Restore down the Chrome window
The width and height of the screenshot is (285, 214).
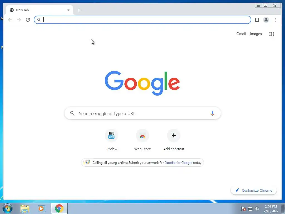[266, 6]
